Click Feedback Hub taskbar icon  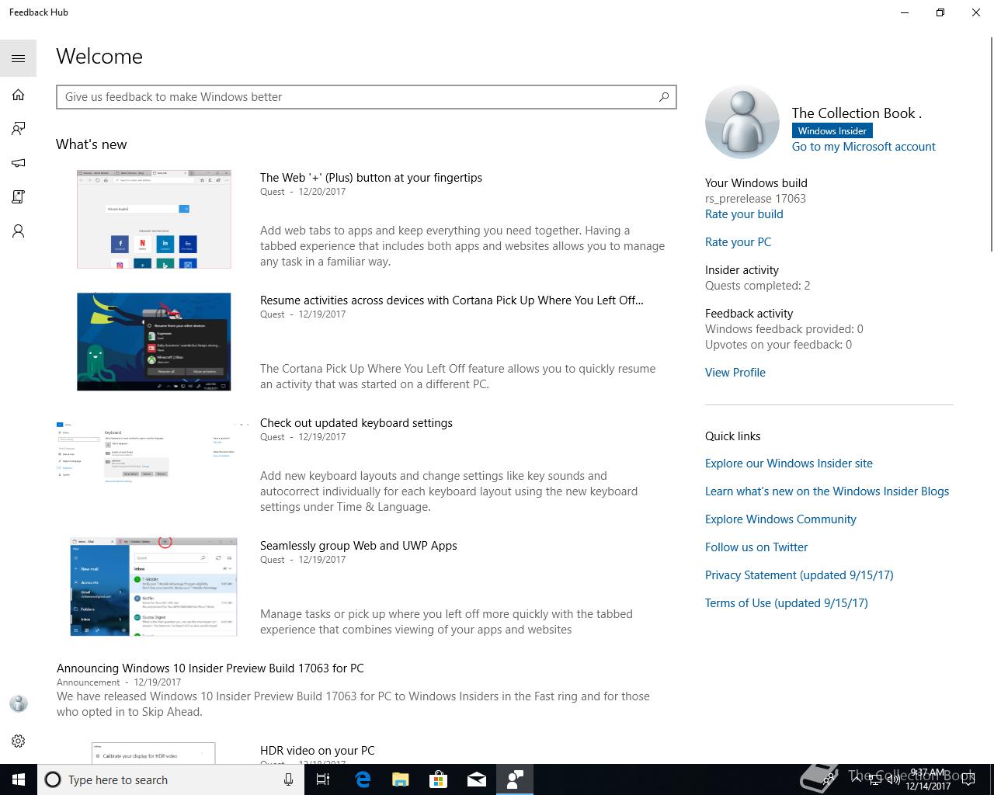(515, 779)
